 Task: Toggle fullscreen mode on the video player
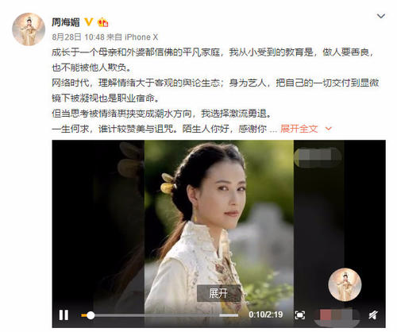point(299,315)
